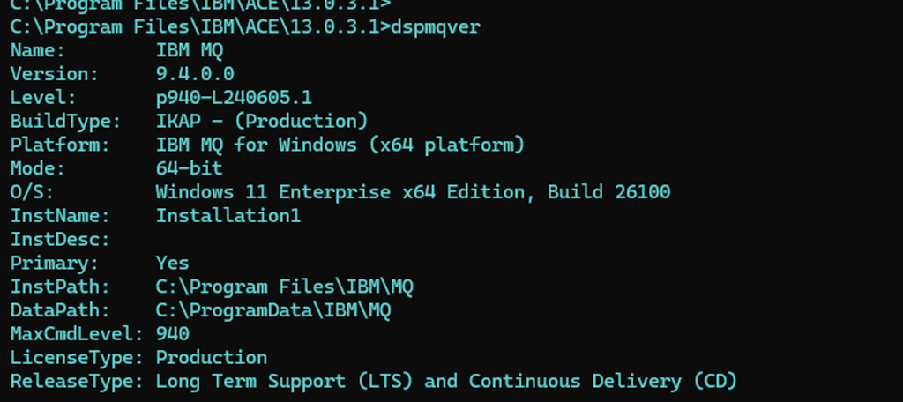Click the Version label
903x402 pixels.
[x=55, y=74]
